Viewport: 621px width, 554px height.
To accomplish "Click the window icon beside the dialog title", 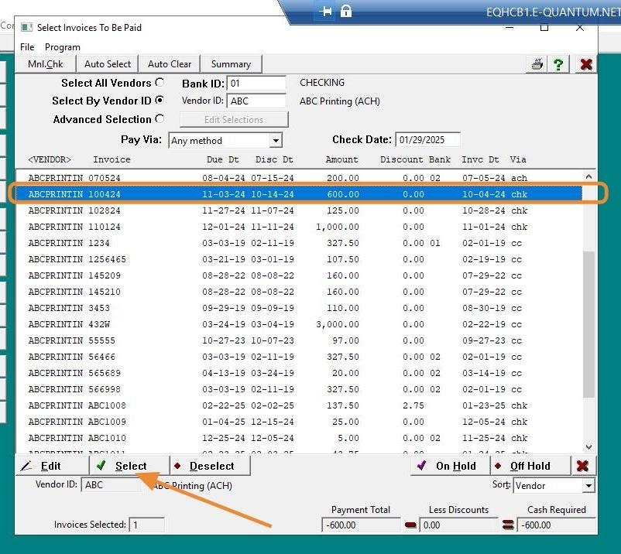I will [26, 27].
